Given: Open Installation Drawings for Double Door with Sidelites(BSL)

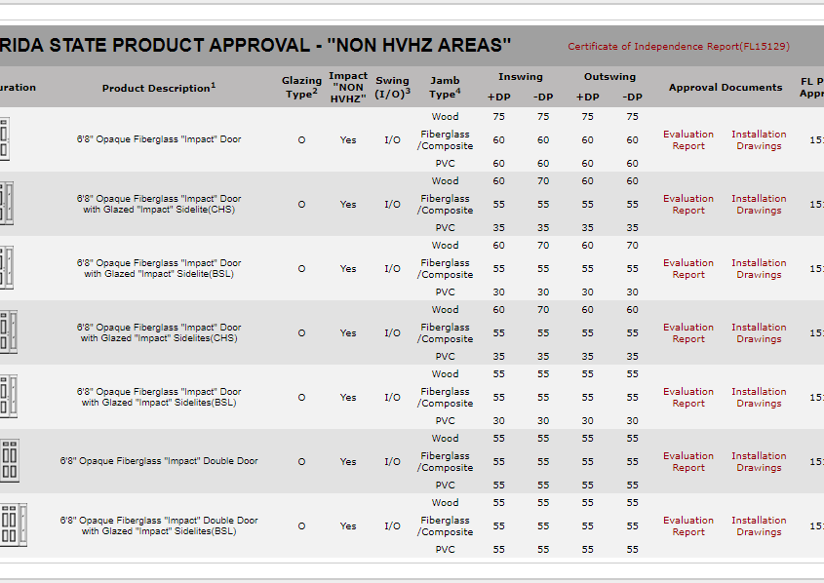Looking at the screenshot, I should point(759,525).
